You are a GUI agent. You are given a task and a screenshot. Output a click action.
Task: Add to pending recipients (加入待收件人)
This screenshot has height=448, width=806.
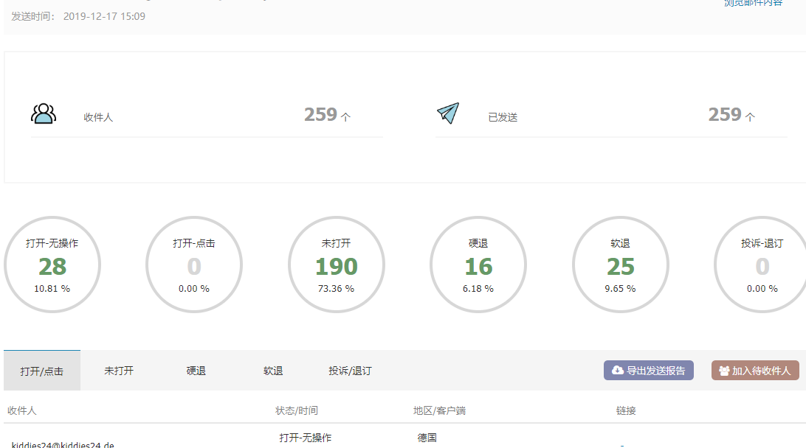pyautogui.click(x=755, y=371)
